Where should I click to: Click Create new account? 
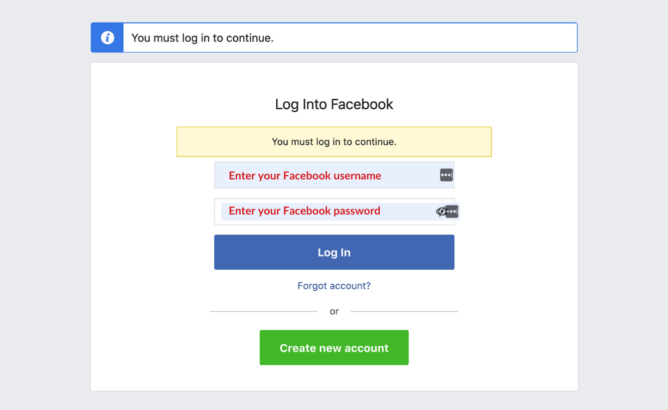point(334,347)
